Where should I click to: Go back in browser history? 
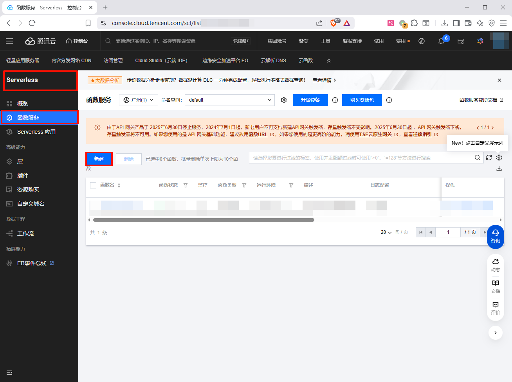click(x=9, y=23)
